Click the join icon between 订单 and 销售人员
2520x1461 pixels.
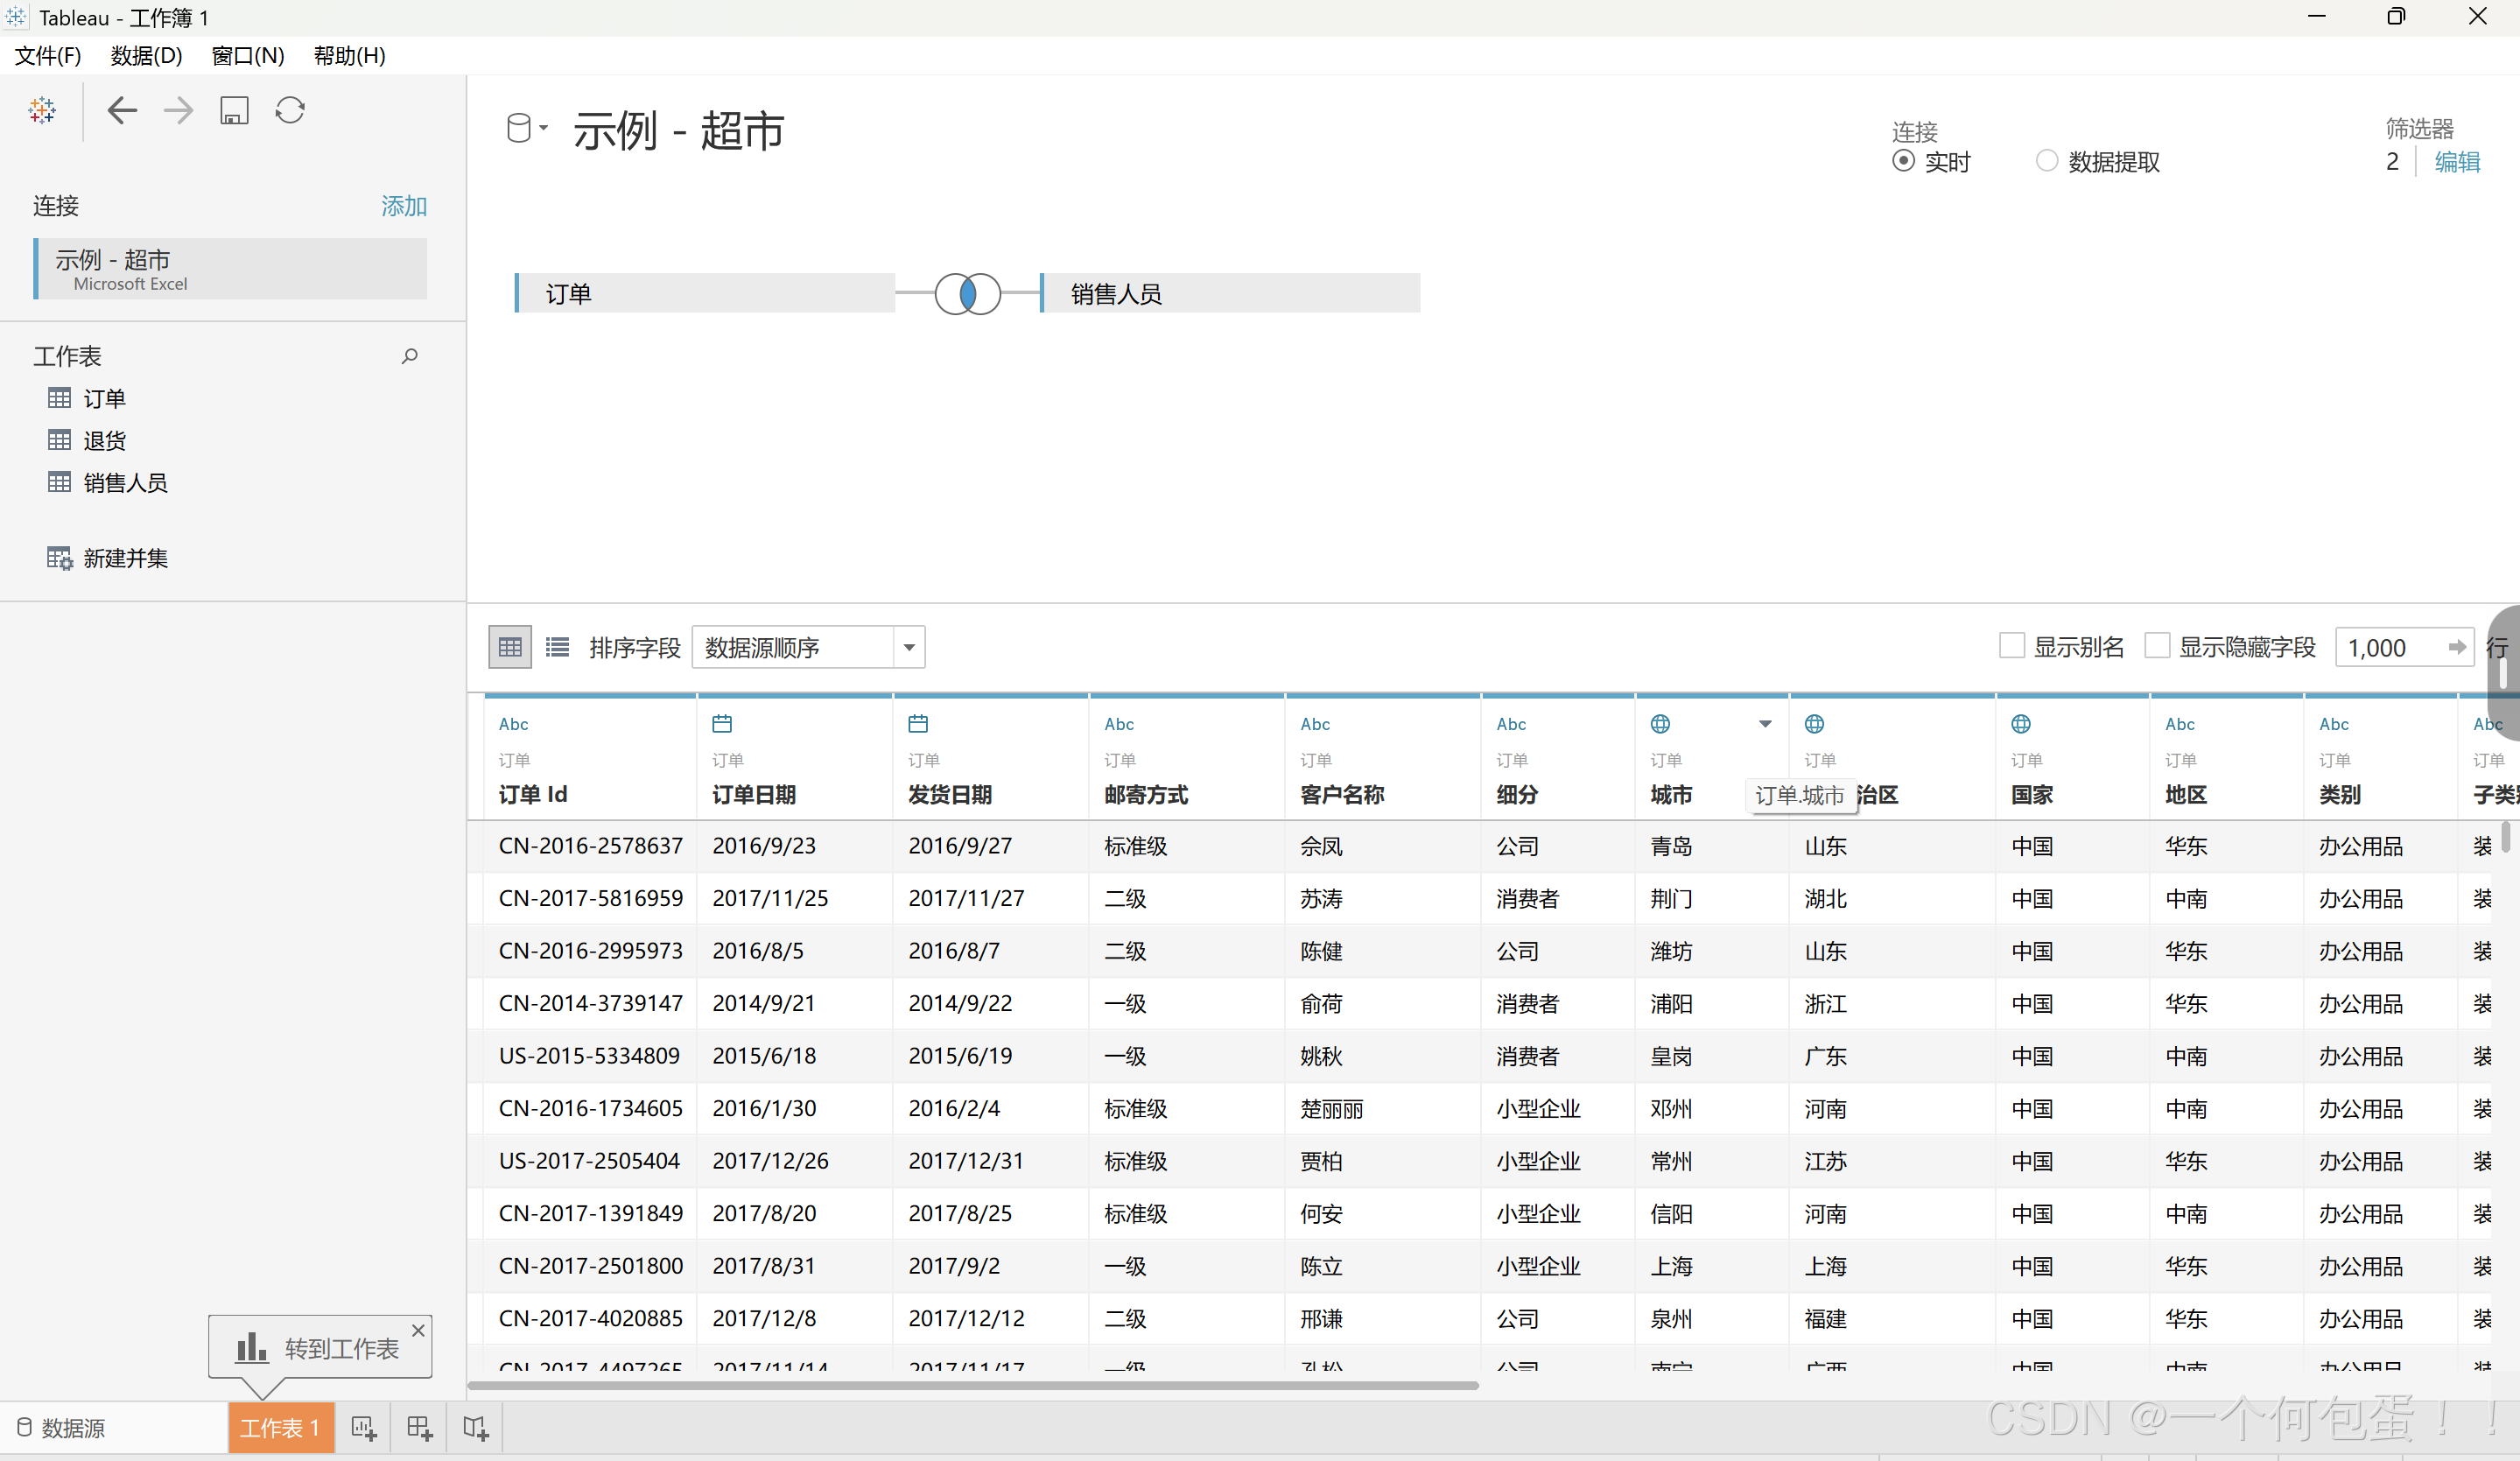[x=967, y=294]
